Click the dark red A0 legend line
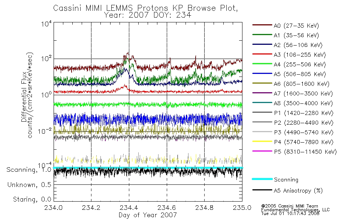Image resolution: width=356 pixels, height=224 pixels. coord(262,25)
